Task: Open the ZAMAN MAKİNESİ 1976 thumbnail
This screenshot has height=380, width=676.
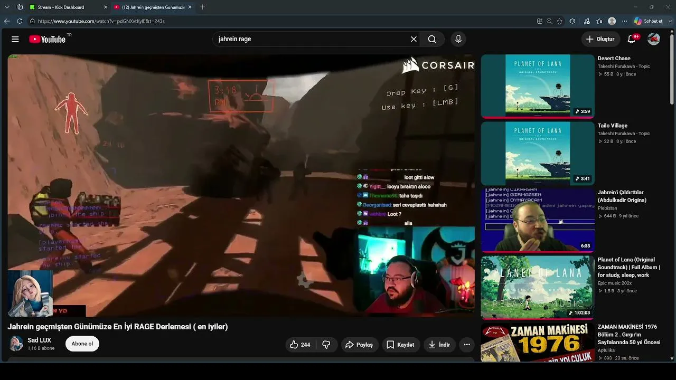Action: [538, 343]
